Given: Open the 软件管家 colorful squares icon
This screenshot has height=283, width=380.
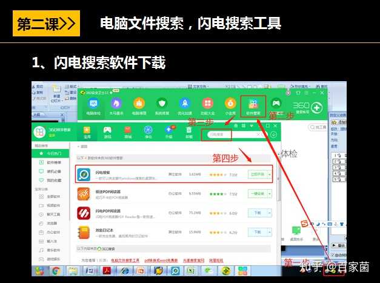Looking at the screenshot, I should (253, 104).
